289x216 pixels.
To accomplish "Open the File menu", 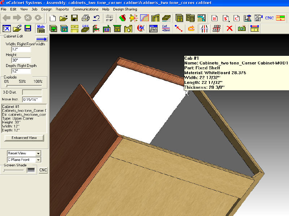I will tap(4, 9).
